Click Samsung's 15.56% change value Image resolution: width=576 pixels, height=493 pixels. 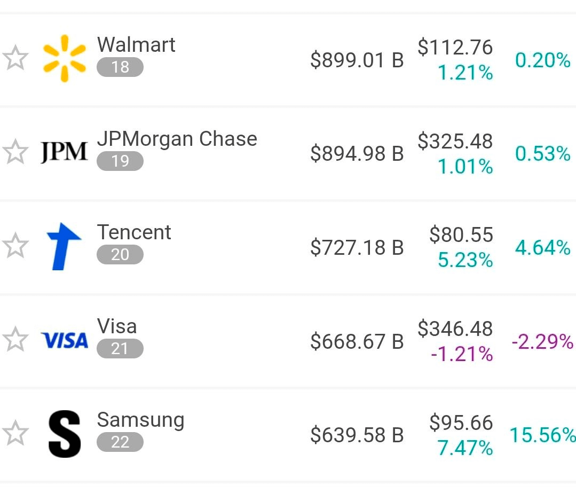(542, 435)
